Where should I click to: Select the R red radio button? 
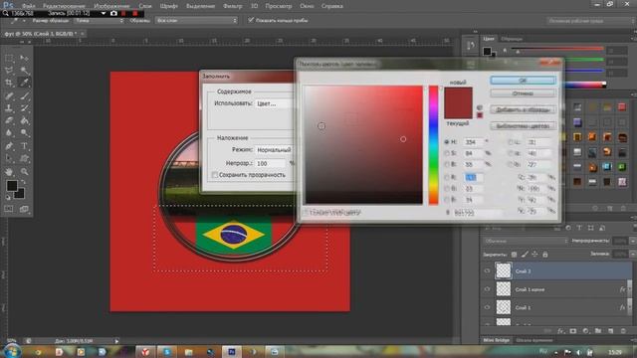pyautogui.click(x=447, y=177)
